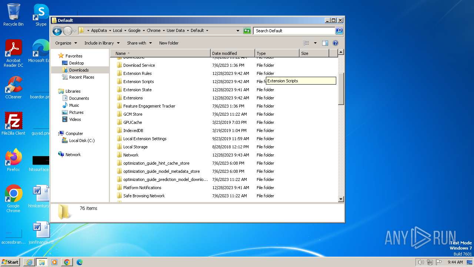This screenshot has height=267, width=474.
Task: Expand the arrow after Default in address bar
Action: (207, 31)
